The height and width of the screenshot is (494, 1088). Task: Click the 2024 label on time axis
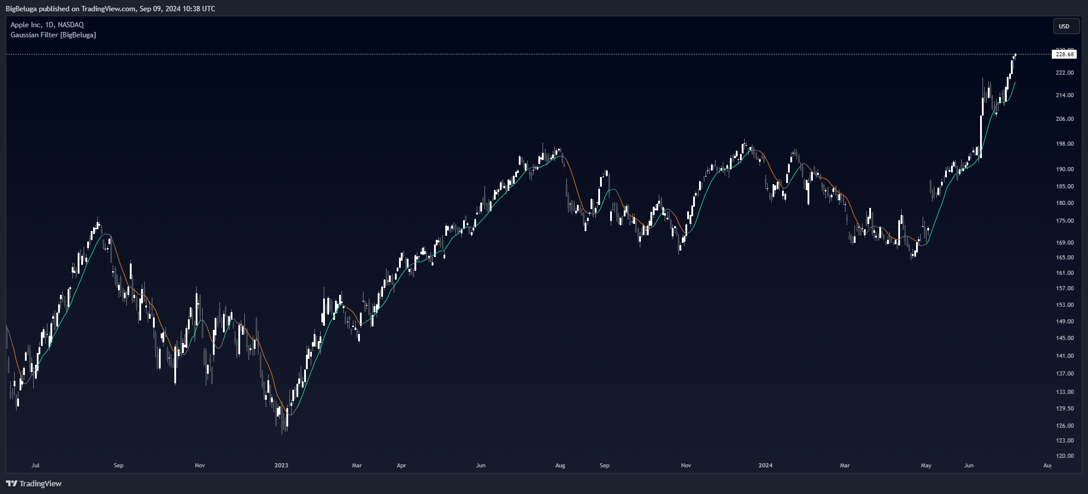765,466
